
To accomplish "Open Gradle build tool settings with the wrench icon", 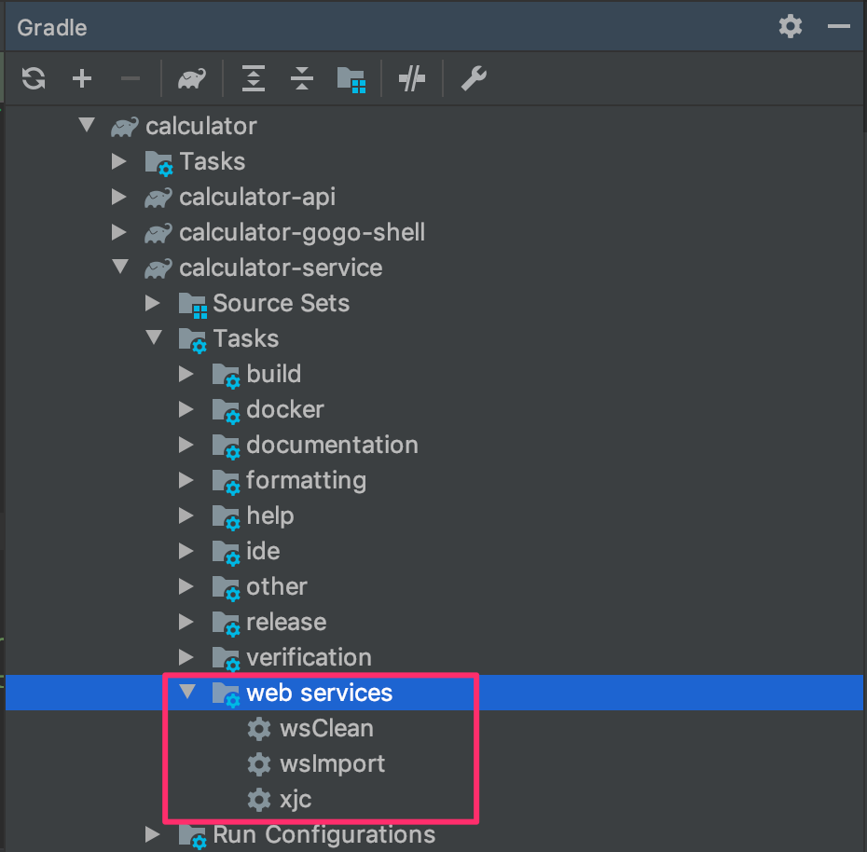I will point(474,78).
